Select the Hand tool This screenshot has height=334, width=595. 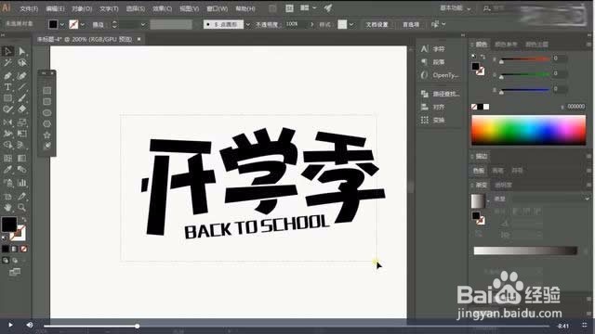tap(7, 208)
